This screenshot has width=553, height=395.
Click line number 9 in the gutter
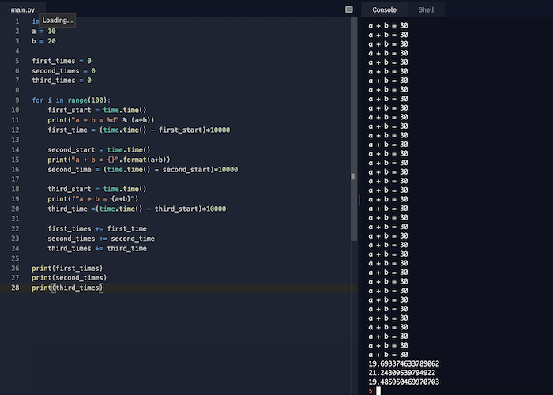tap(17, 100)
